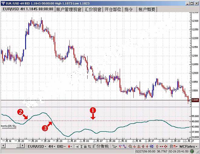This screenshot has height=154, width=200.
Task: Expand the BID price type dropdown
Action: [x=62, y=146]
